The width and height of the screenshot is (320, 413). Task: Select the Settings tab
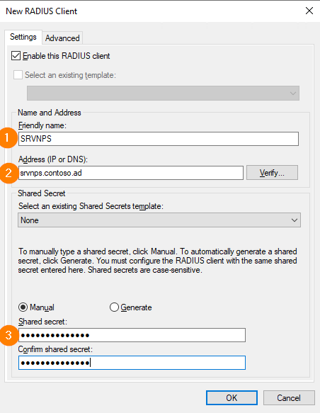tap(23, 37)
